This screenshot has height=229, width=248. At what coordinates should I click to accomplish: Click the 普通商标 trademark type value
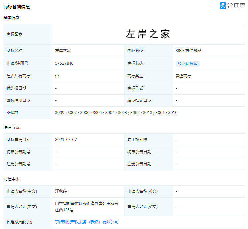pyautogui.click(x=183, y=76)
